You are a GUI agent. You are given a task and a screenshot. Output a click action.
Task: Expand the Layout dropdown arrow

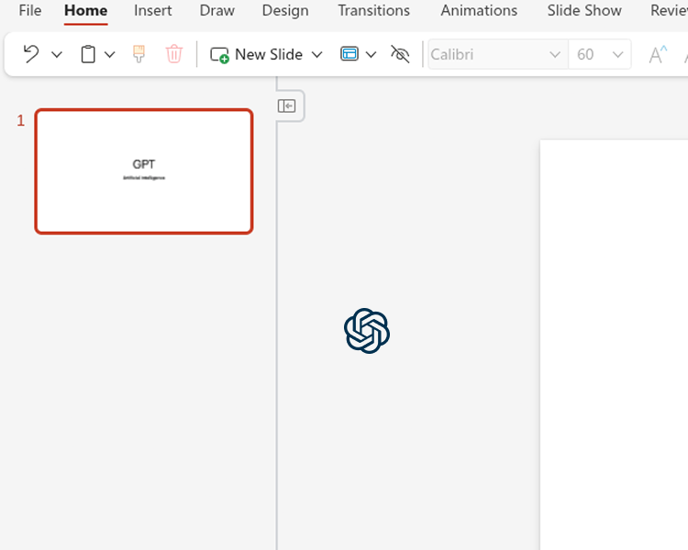[x=372, y=54]
